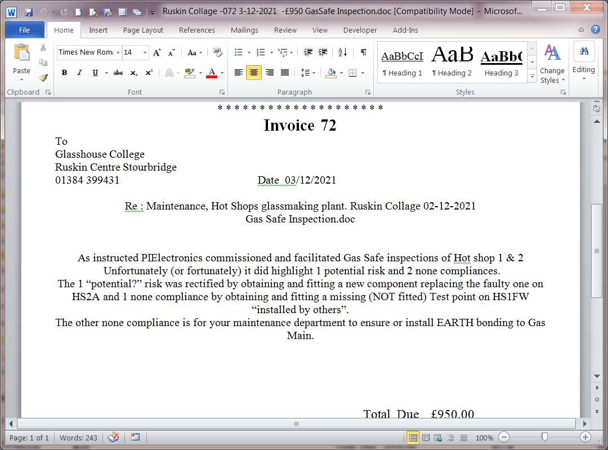This screenshot has width=608, height=450.
Task: Switch to Print Layout view in status bar
Action: pos(413,438)
